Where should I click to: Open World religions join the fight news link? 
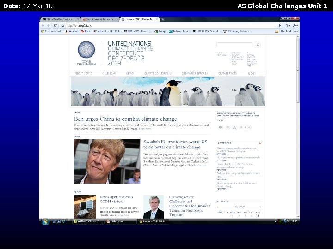(237, 184)
